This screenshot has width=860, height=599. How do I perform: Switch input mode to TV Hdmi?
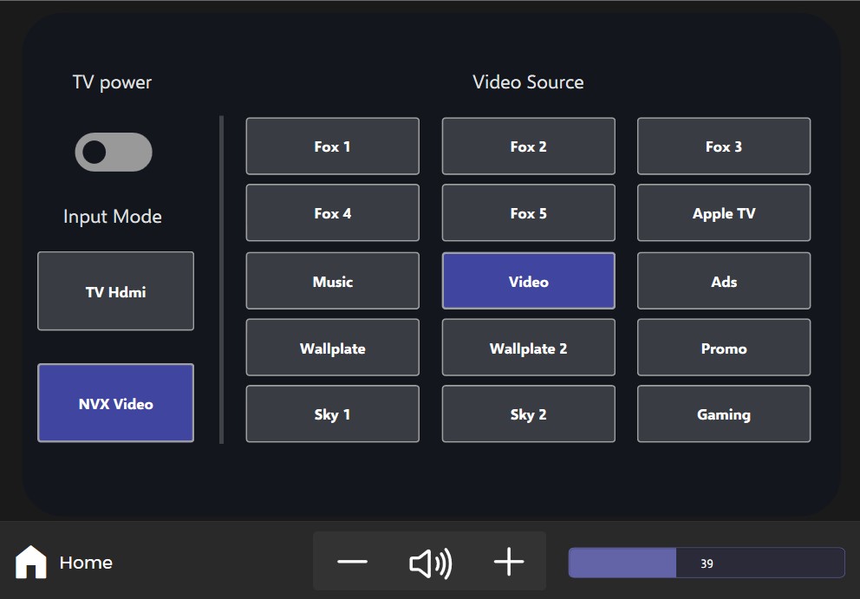pos(114,291)
